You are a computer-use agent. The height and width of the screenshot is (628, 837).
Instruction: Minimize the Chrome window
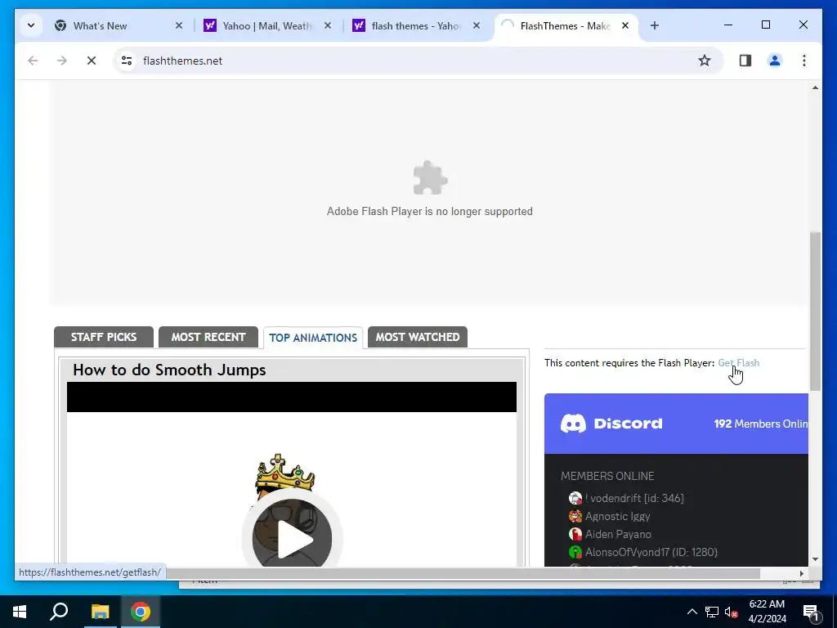click(x=728, y=25)
